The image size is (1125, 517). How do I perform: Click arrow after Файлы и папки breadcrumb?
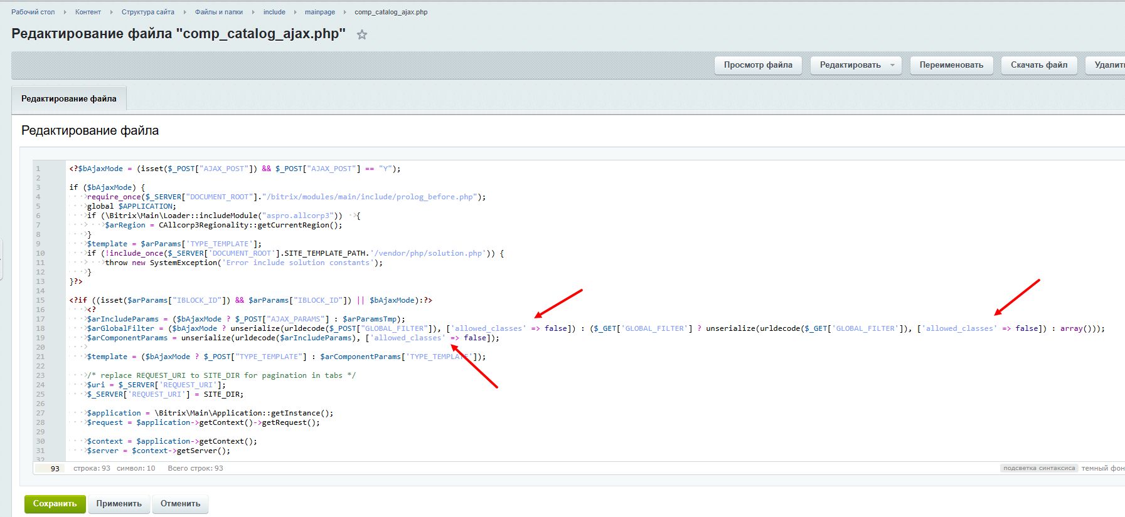pos(253,12)
